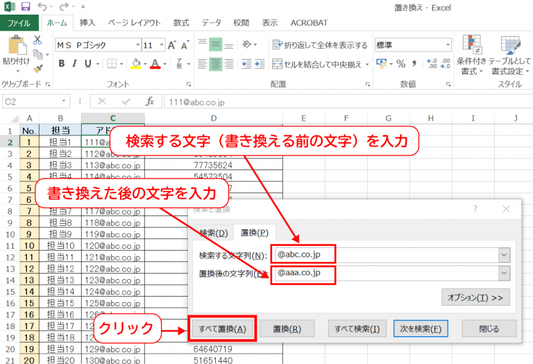Apply comma style
The image size is (533, 364).
point(414,63)
